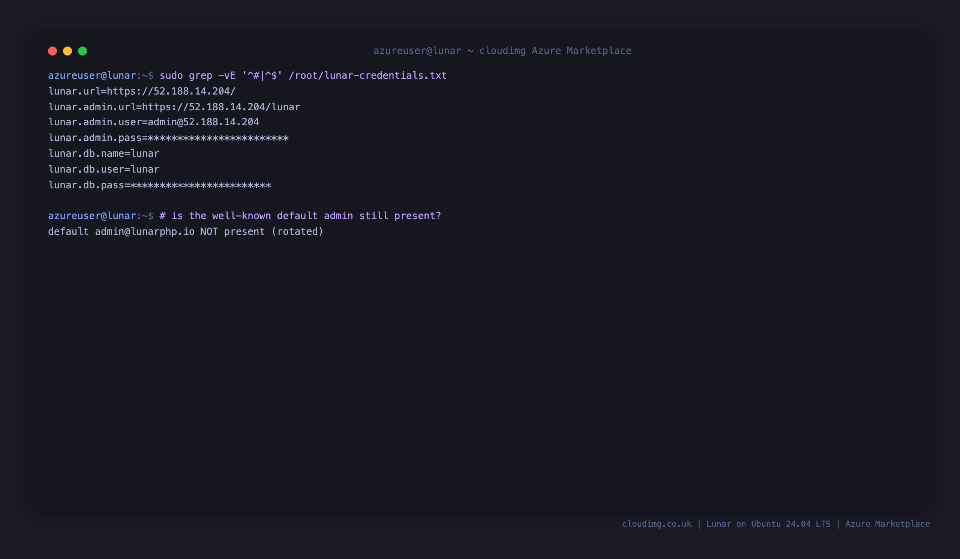Click the red close window dot

52,51
